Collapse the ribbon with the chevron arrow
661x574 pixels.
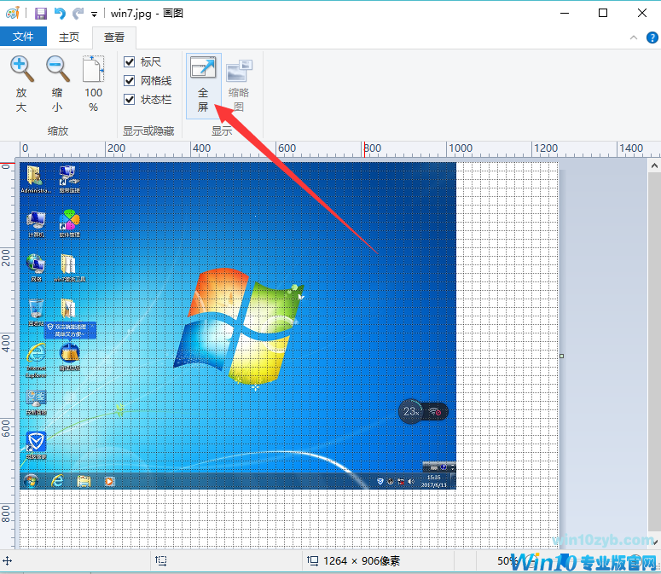click(631, 38)
